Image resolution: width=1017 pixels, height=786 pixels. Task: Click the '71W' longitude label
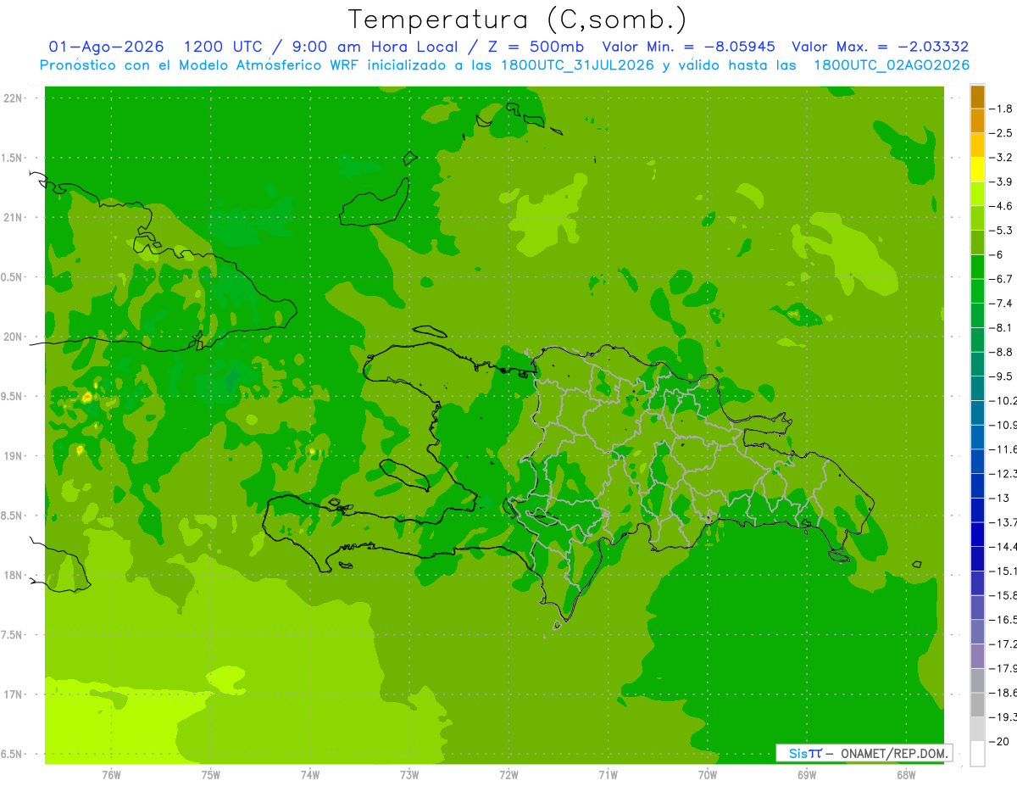tap(608, 775)
